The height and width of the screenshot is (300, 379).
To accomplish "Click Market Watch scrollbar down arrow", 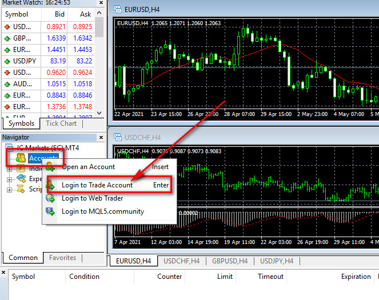I will 99,113.
